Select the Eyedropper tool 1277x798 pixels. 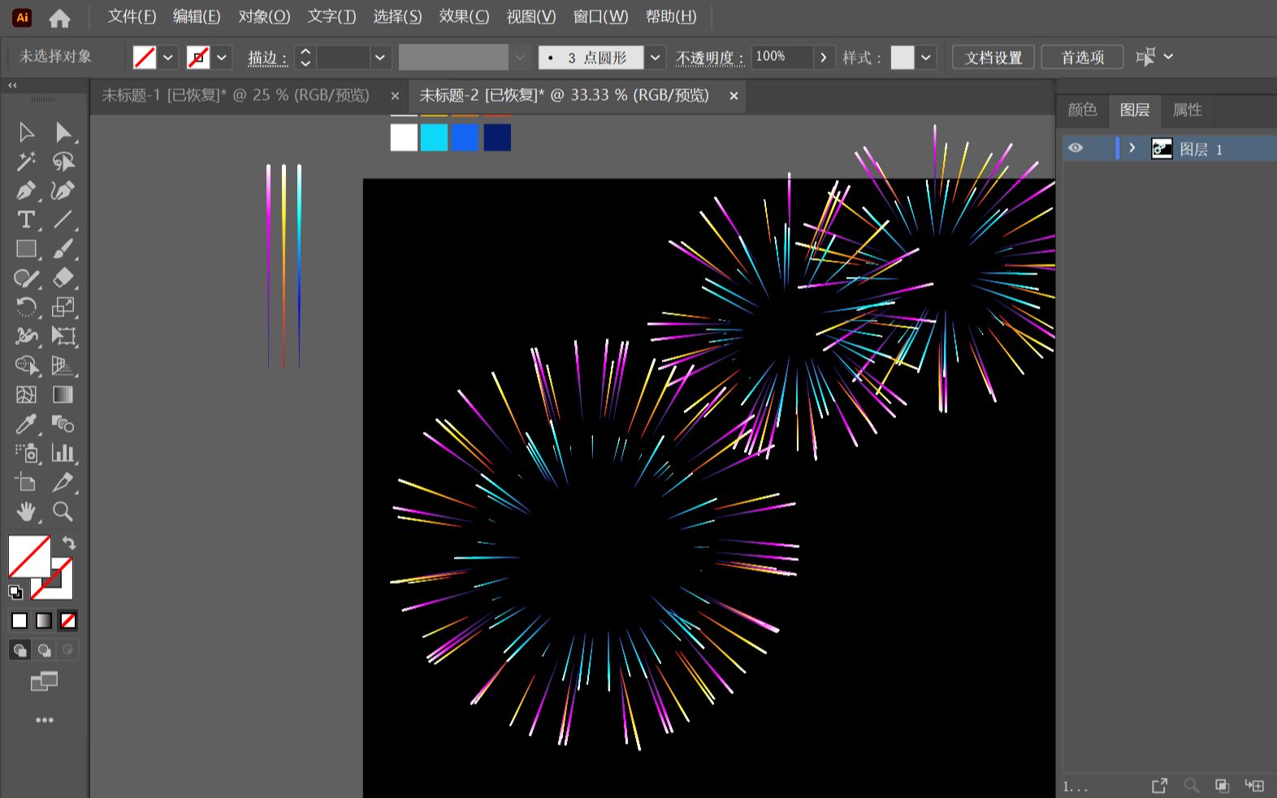point(26,424)
